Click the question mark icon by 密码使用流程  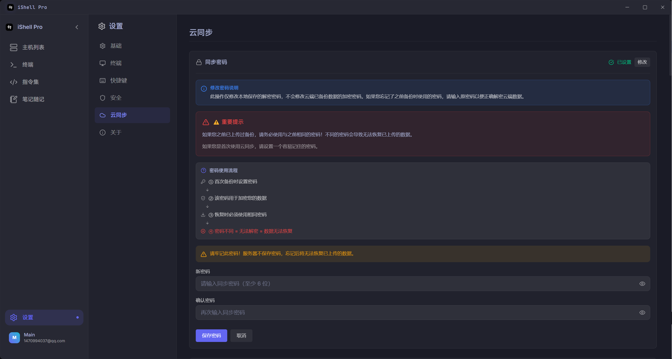[204, 171]
